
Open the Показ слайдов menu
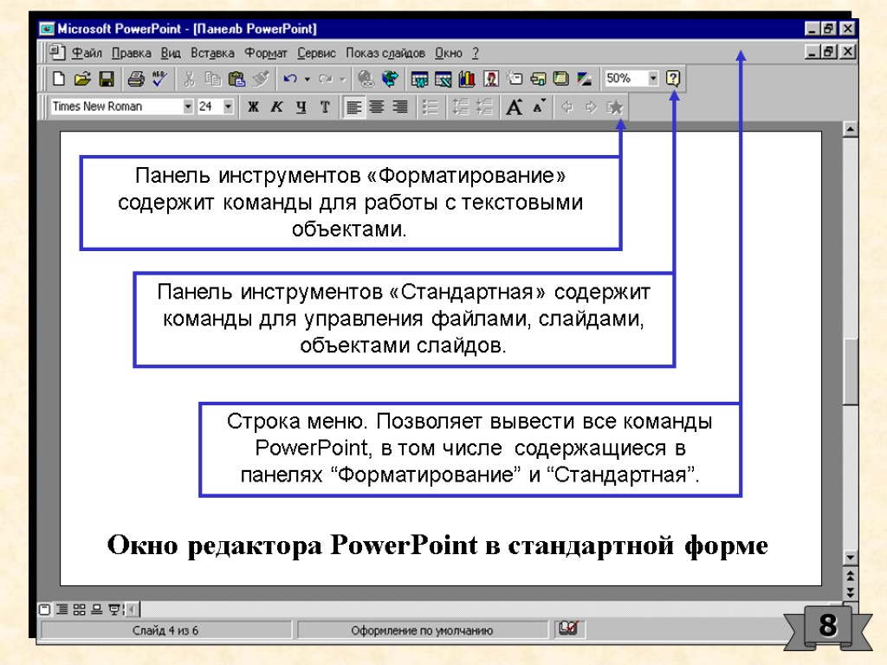[385, 53]
